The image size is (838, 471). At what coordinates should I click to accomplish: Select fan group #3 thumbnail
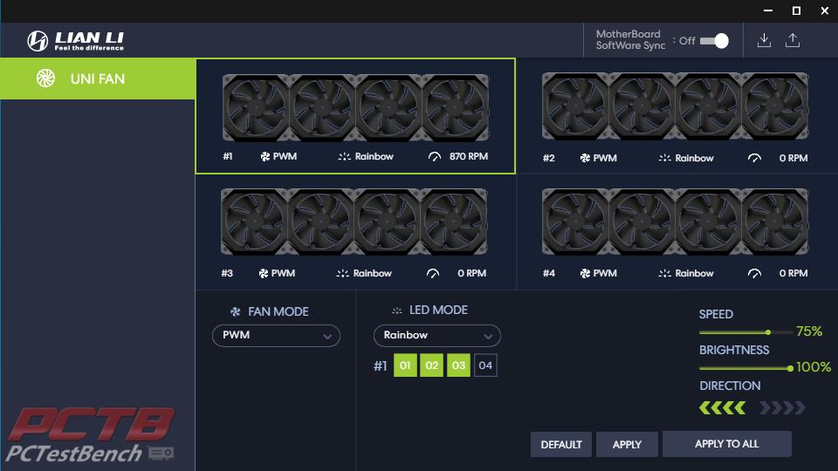354,222
